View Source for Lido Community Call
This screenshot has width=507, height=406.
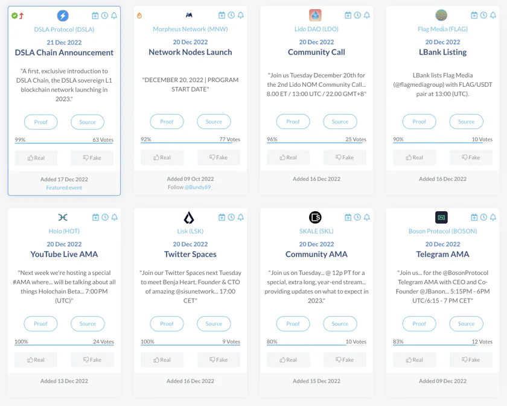pyautogui.click(x=340, y=121)
